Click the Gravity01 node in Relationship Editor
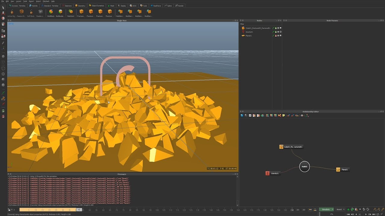385x216 pixels. pos(273,173)
